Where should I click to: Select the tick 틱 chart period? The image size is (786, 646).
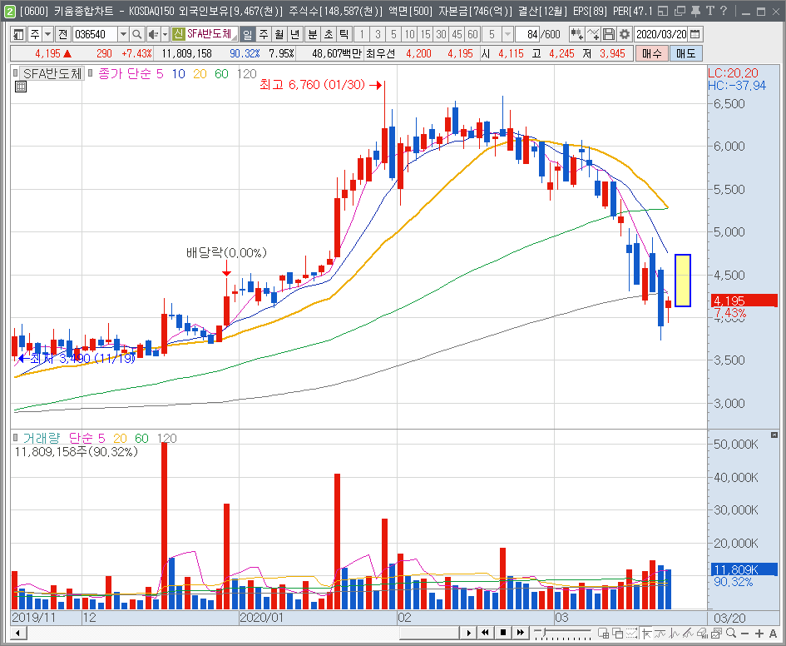344,34
